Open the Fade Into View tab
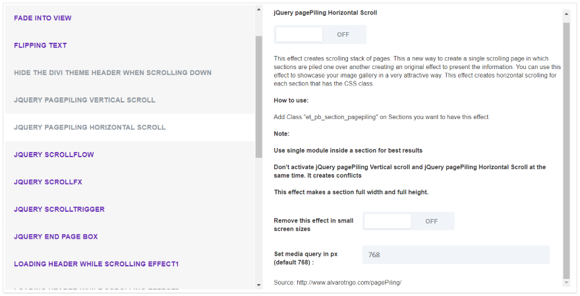 (x=43, y=18)
